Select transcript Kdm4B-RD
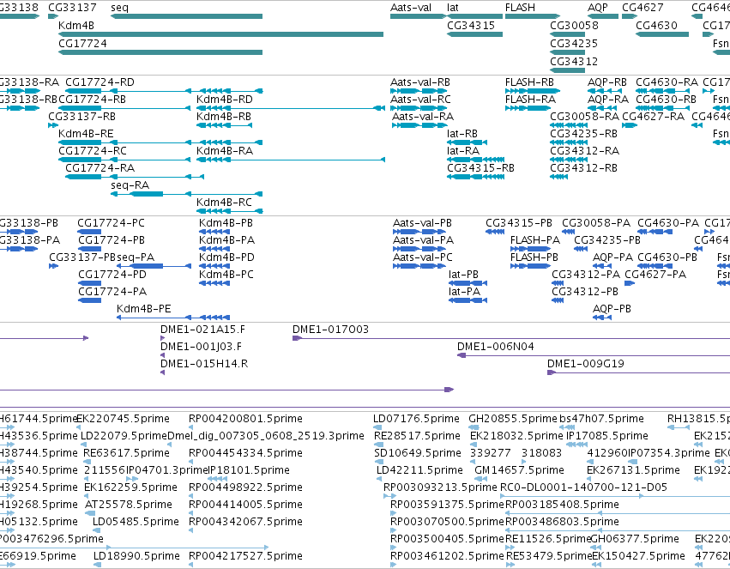The width and height of the screenshot is (730, 569). tap(291, 108)
